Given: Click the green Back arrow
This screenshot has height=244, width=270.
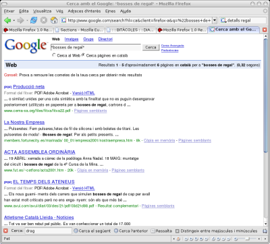Looking at the screenshot, I should point(7,20).
